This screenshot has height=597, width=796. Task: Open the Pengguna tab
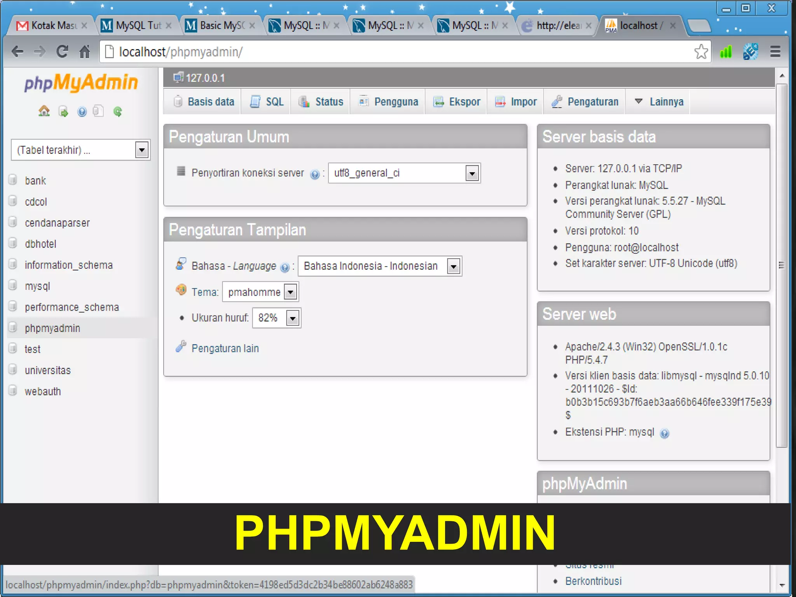pyautogui.click(x=388, y=102)
